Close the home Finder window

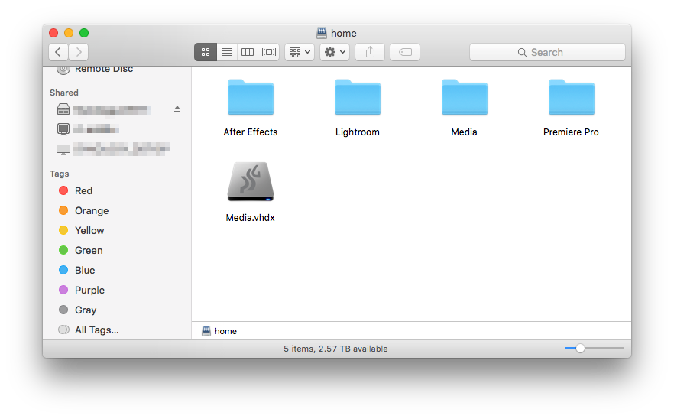53,33
